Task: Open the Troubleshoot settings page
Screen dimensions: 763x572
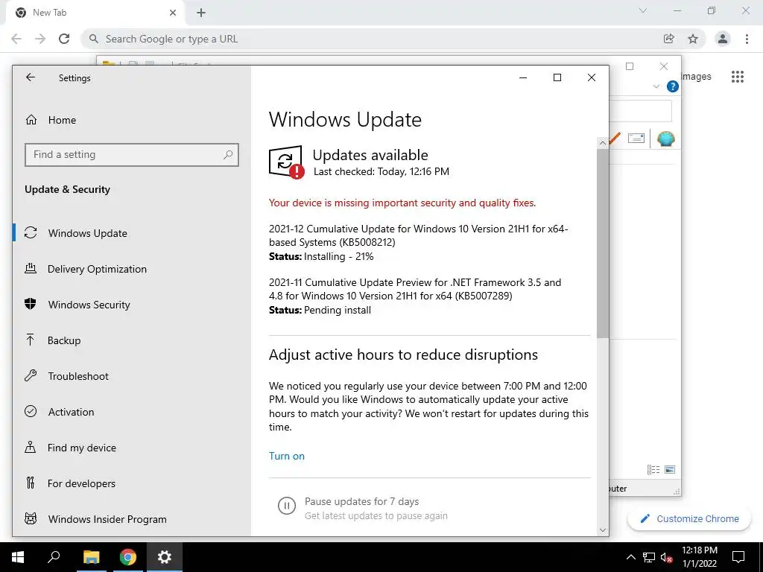Action: click(x=131, y=376)
